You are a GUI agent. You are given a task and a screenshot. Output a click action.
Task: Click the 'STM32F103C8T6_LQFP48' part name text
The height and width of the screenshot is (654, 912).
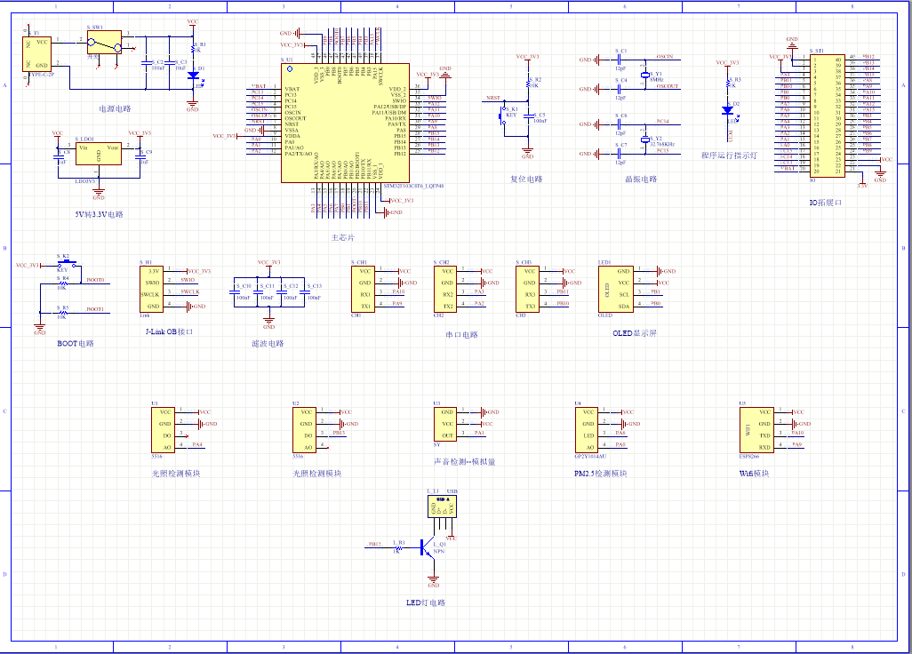413,186
